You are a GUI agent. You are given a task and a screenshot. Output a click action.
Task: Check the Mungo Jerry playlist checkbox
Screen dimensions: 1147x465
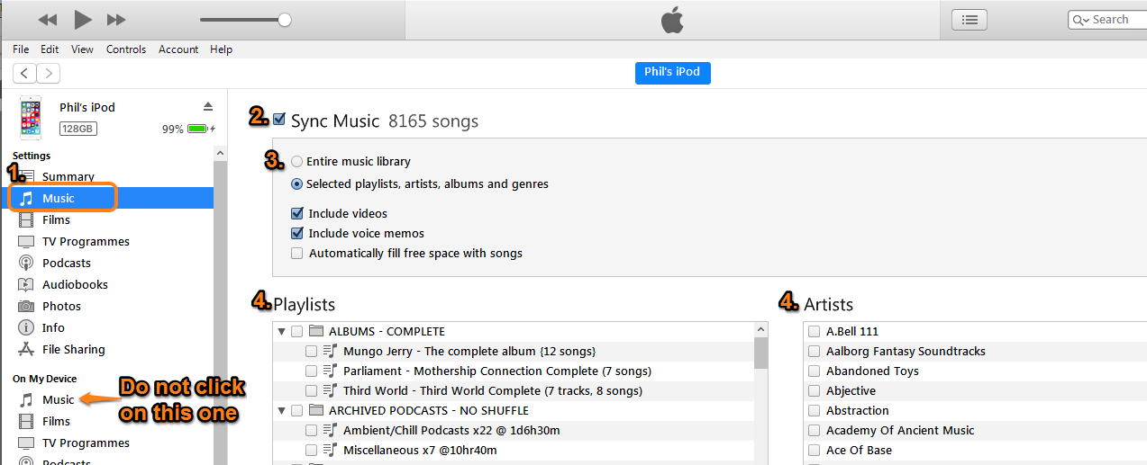pos(312,352)
